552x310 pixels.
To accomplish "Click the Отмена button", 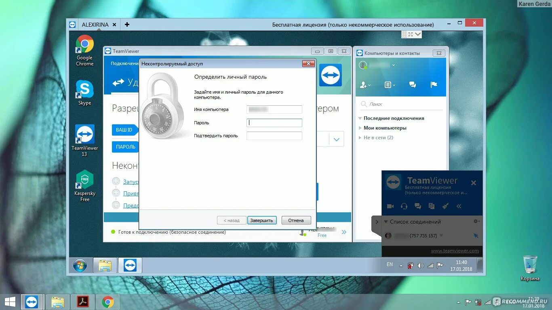I will pos(296,220).
